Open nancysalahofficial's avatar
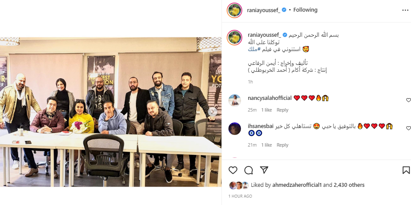The image size is (411, 205). tap(234, 100)
